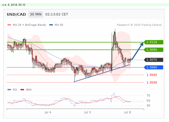
Task: Click the Jul 8 date axis label
Action: 127,112
